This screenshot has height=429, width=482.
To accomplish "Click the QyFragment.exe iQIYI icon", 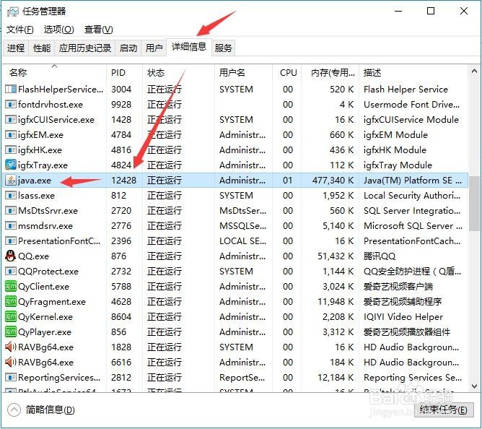I will [x=11, y=301].
